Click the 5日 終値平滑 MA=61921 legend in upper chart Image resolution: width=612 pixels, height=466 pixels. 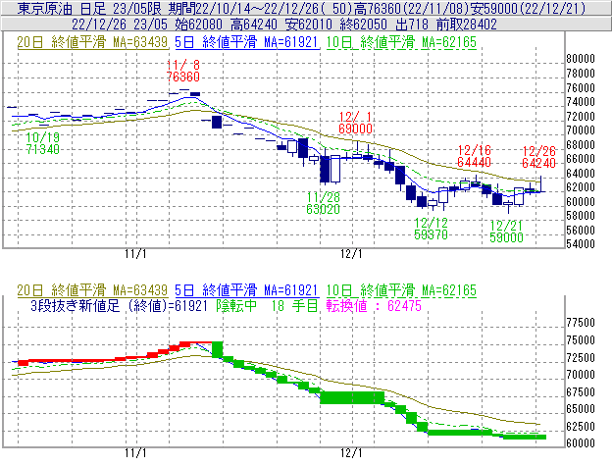[247, 42]
